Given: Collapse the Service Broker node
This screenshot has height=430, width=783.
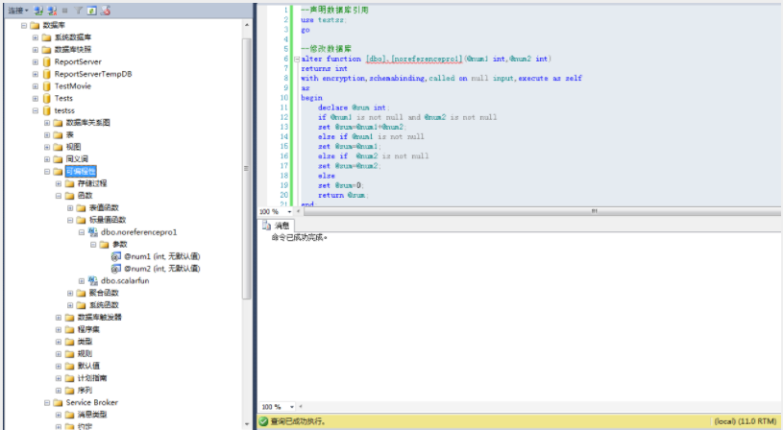Looking at the screenshot, I should point(47,402).
